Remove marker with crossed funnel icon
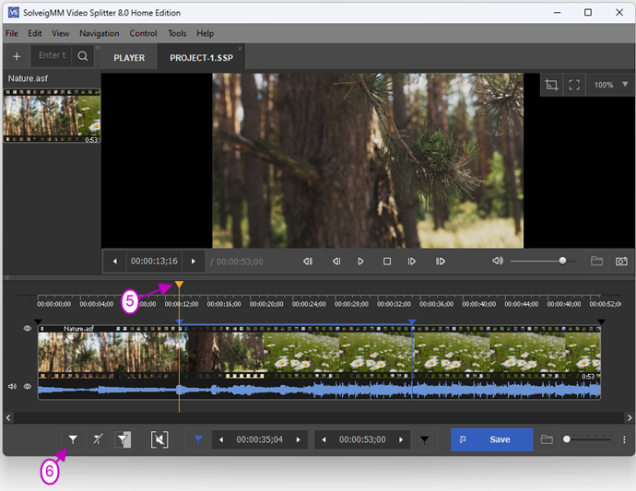This screenshot has width=636, height=491. tap(98, 439)
